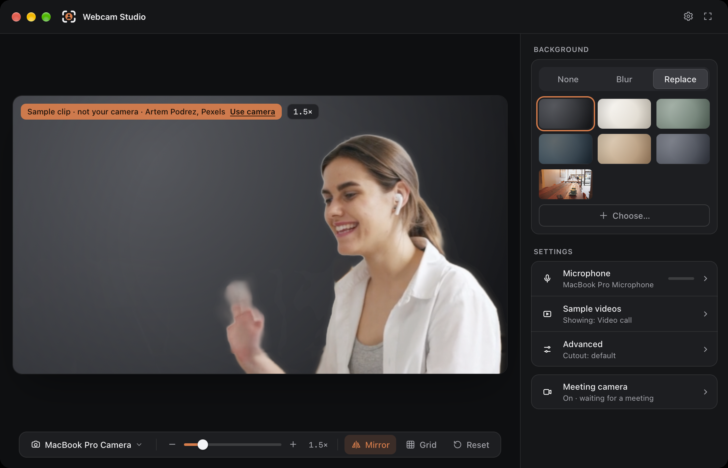The image size is (728, 468).
Task: Click 'On · waiting for a meeting' text
Action: click(x=608, y=398)
